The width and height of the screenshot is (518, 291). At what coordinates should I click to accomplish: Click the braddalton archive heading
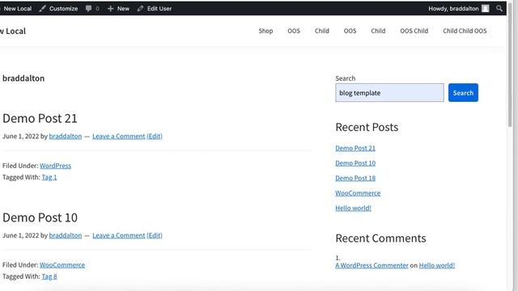click(x=23, y=78)
